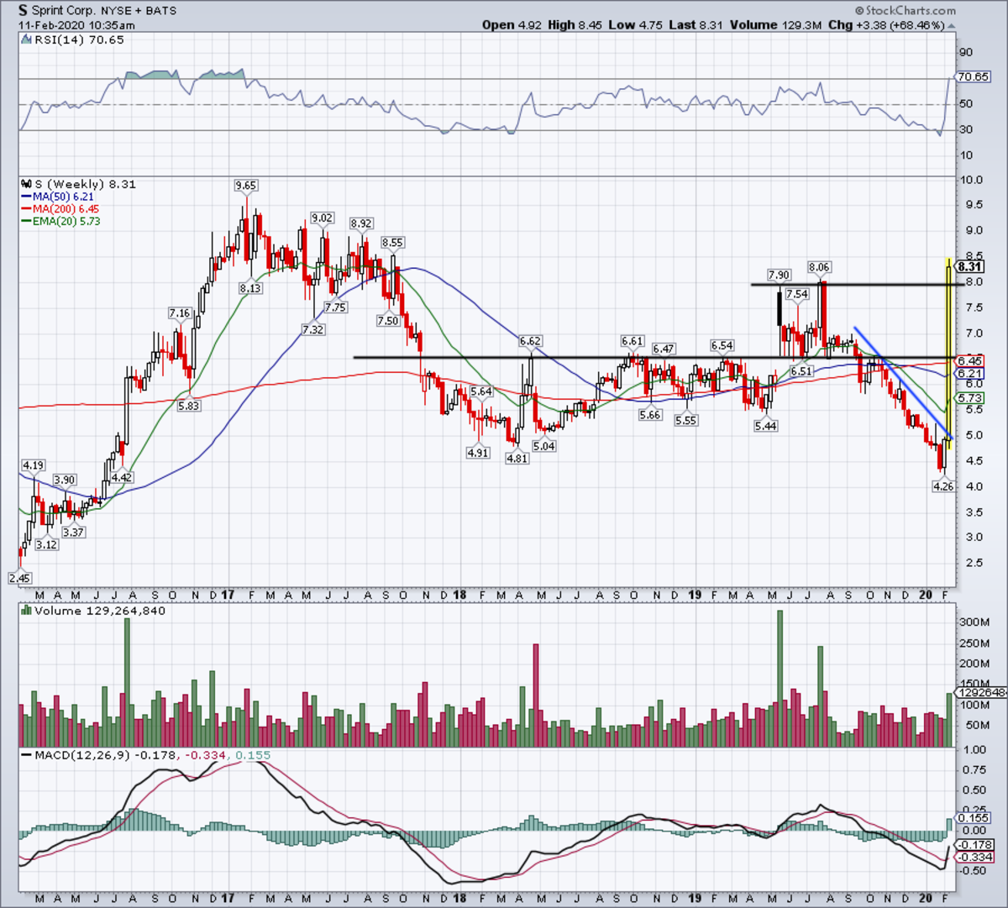The height and width of the screenshot is (908, 1008).
Task: Click the 4.81 price label
Action: (x=517, y=459)
